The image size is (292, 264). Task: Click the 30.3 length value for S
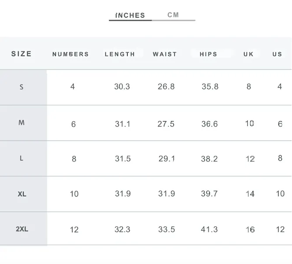[122, 87]
